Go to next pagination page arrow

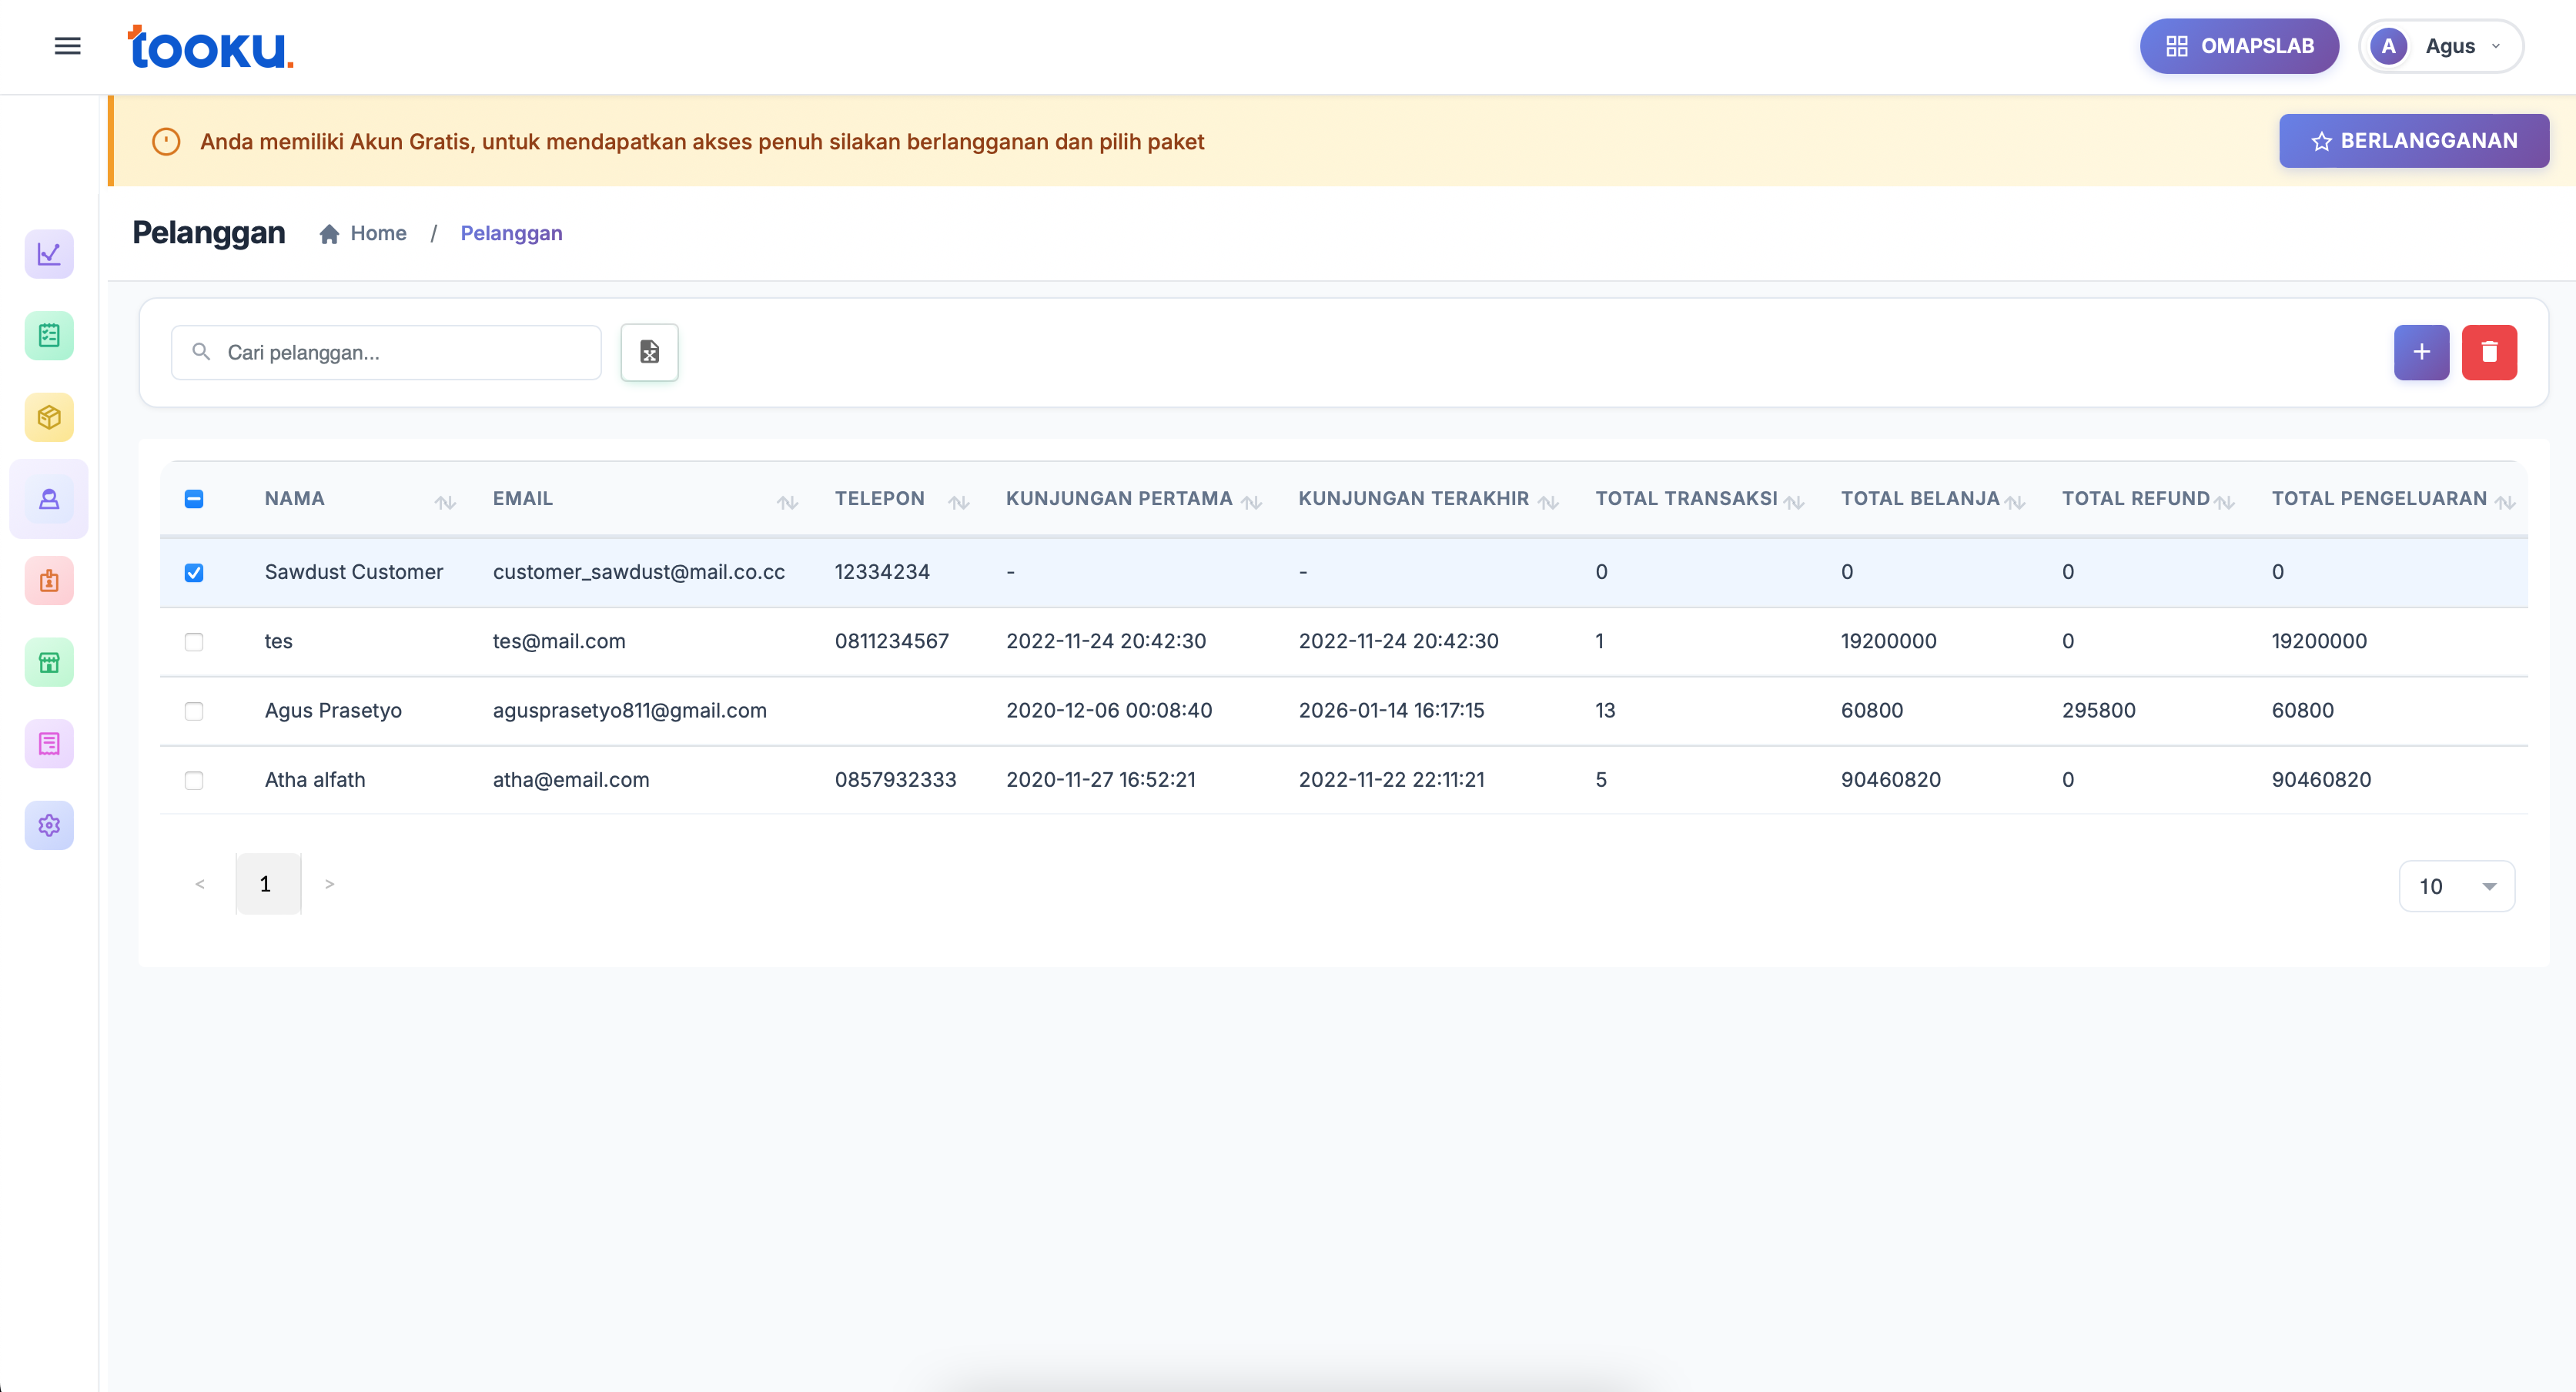click(329, 884)
